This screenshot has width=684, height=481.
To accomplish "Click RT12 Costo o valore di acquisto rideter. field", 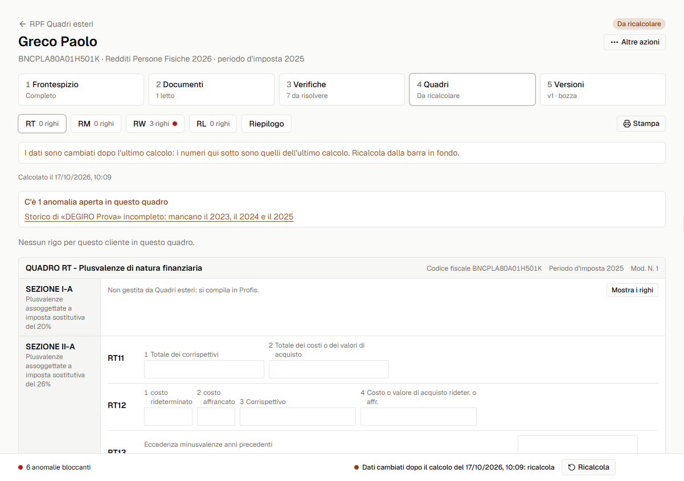I will (419, 417).
